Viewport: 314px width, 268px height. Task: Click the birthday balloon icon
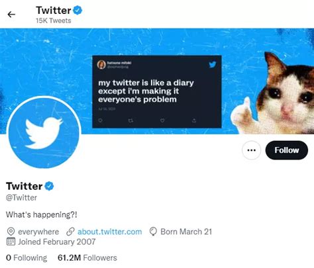click(153, 232)
